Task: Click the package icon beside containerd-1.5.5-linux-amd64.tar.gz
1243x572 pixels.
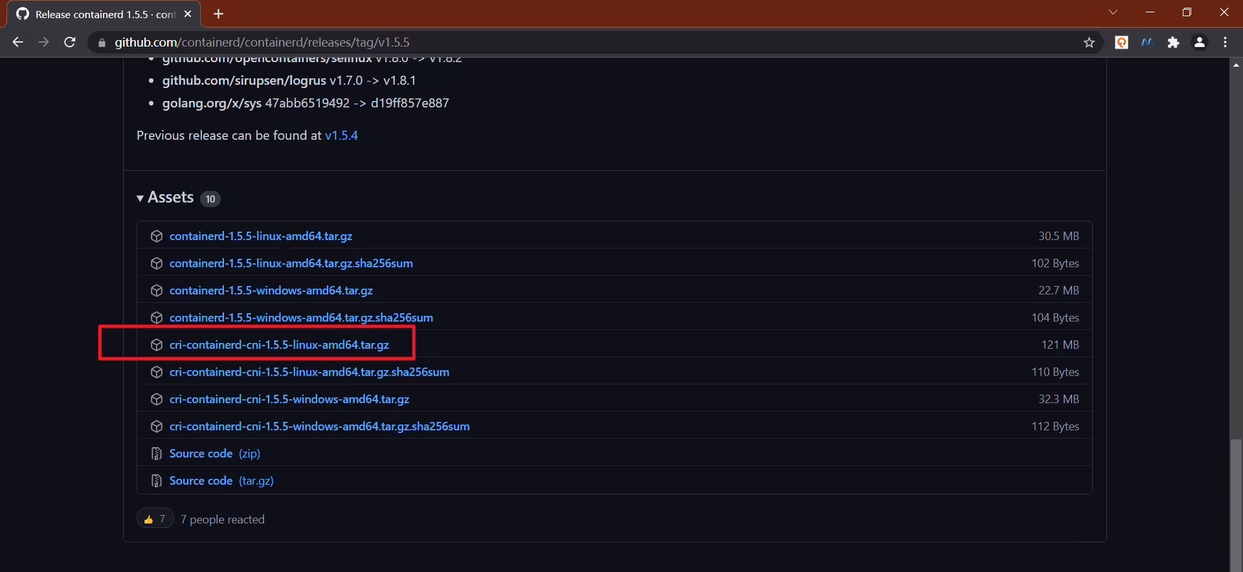Action: tap(156, 236)
